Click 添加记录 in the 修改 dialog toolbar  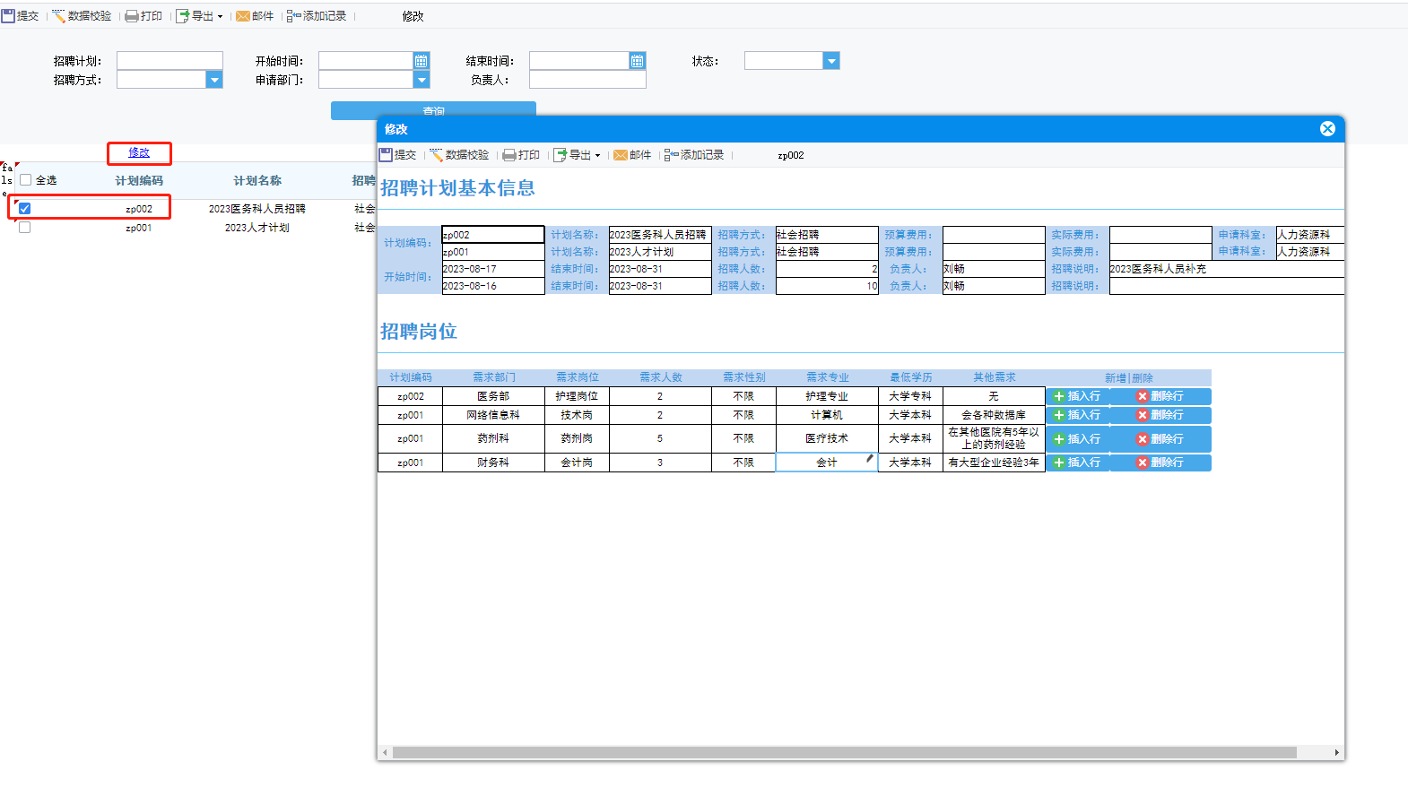coord(694,155)
